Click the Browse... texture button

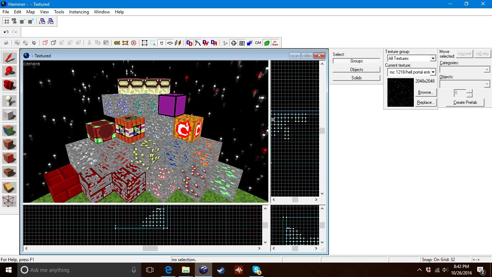[x=426, y=93]
